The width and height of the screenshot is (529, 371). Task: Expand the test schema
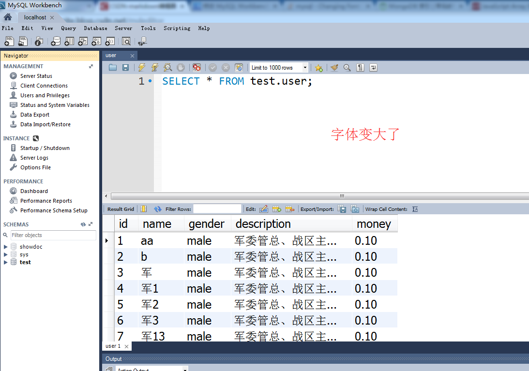coord(5,262)
